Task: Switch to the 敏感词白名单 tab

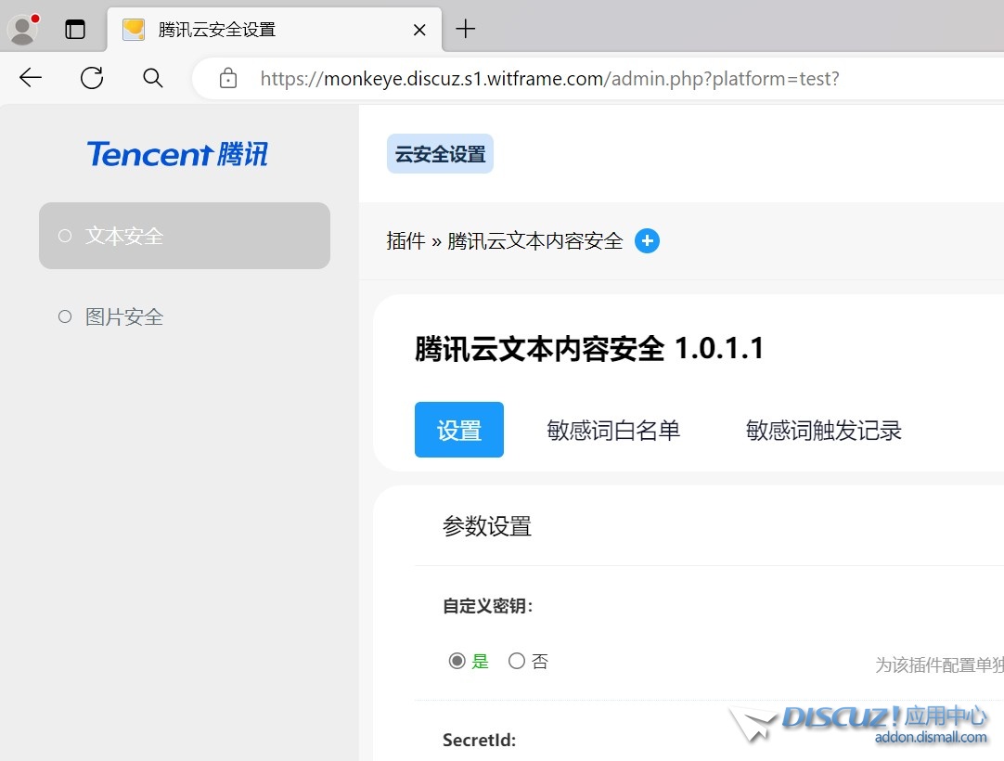Action: click(612, 430)
